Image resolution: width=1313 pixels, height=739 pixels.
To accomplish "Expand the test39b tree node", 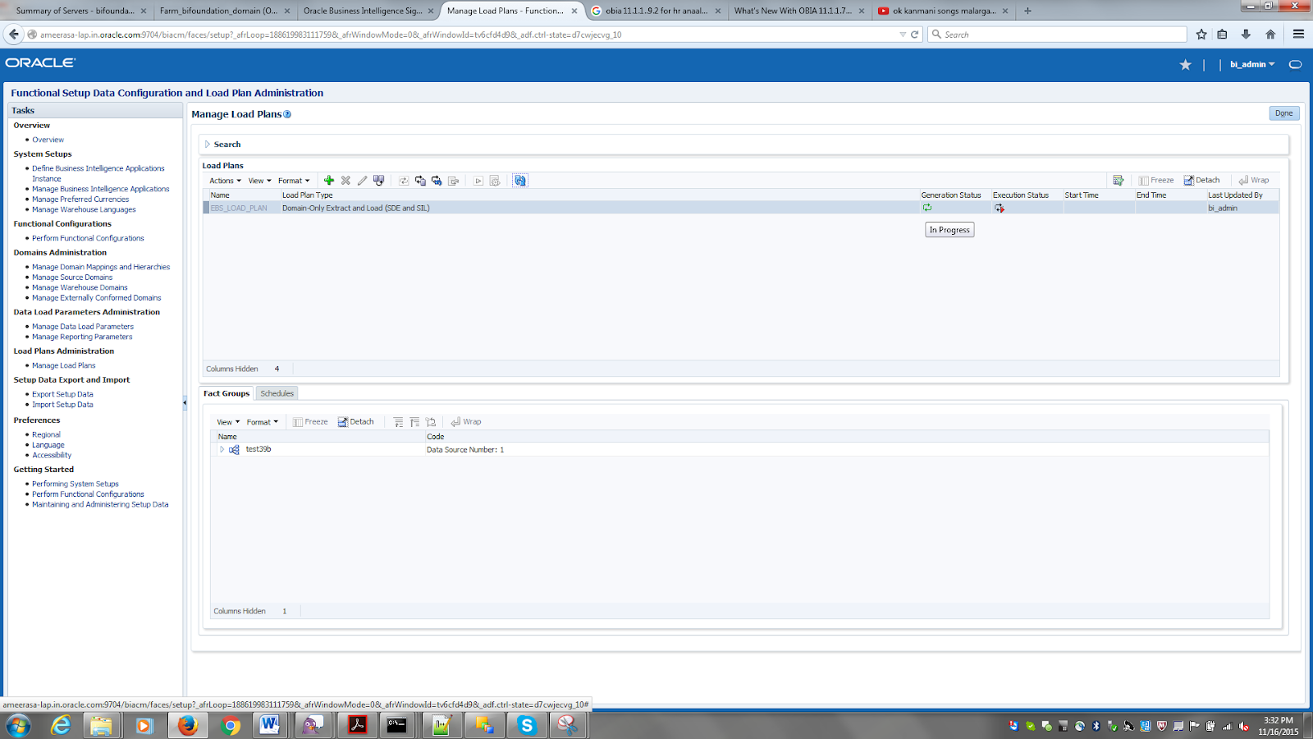I will [x=222, y=450].
